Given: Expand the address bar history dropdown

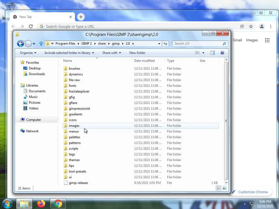Looking at the screenshot, I should tap(159, 44).
